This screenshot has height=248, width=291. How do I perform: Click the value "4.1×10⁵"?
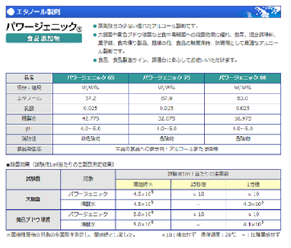(253, 224)
